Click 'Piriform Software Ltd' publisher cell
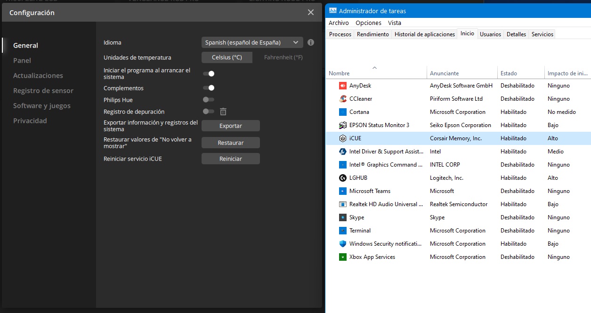591x313 pixels. 456,99
